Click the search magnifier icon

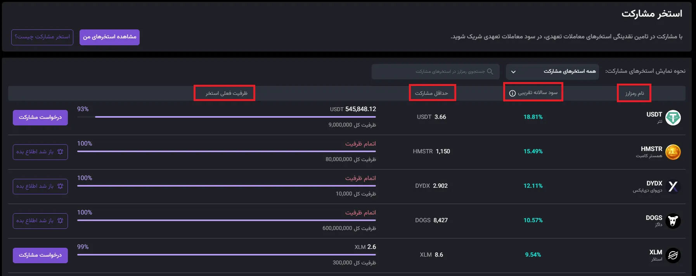(490, 72)
